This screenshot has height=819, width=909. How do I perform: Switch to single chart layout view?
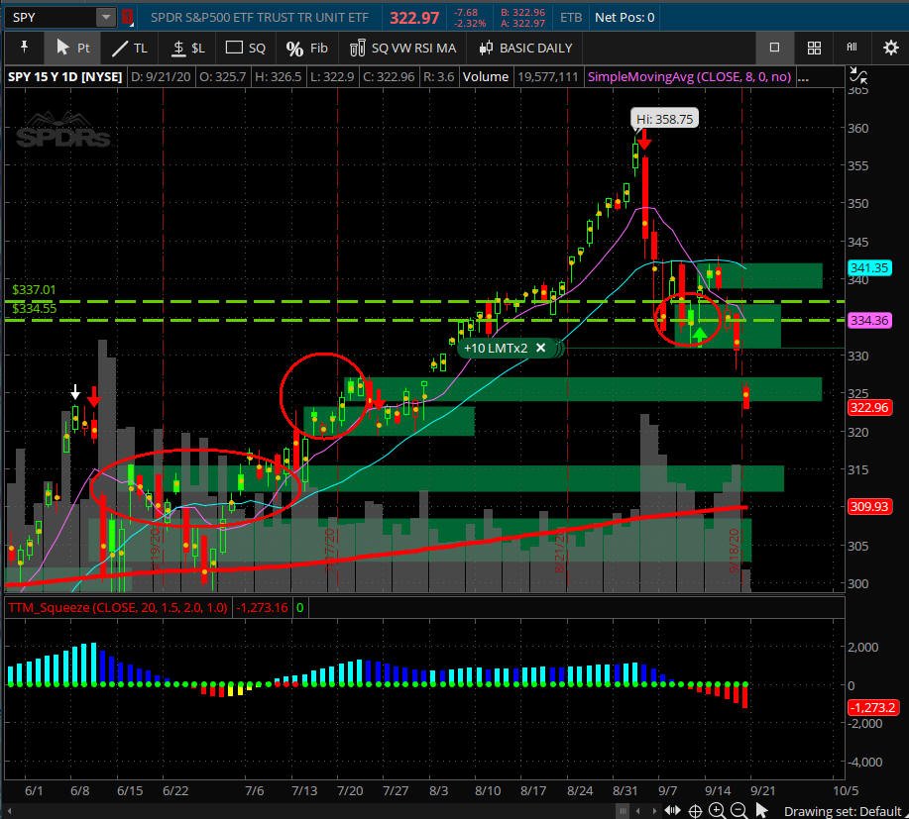tap(774, 48)
